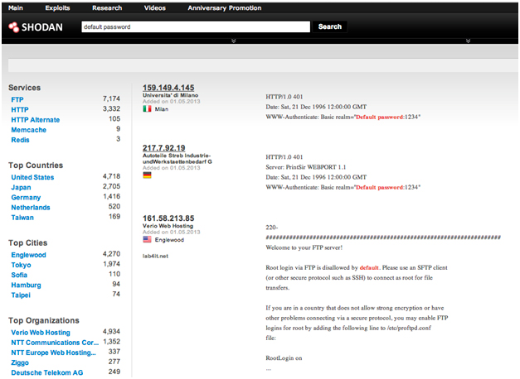Viewport: 520px width, 379px height.
Task: Click the Italian flag icon near Milan
Action: tap(147, 109)
